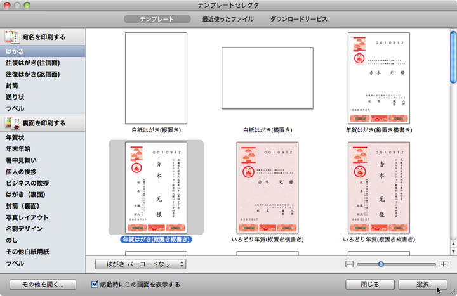Image resolution: width=457 pixels, height=296 pixels.
Task: Pick the いろどり年賀(縦置き横書き) template
Action: 267,187
